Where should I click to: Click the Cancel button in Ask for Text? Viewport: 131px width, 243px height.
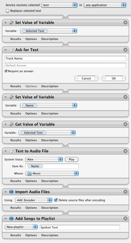coord(86,78)
